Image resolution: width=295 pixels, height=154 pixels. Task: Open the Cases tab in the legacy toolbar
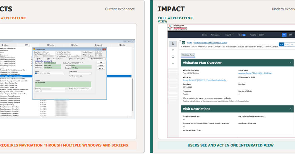pyautogui.click(x=27, y=45)
